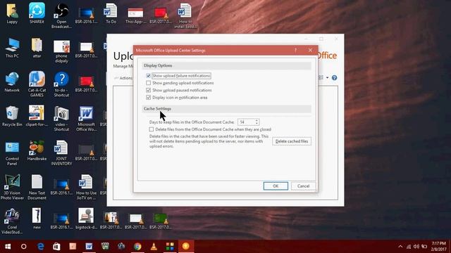Show hidden system tray icons

(400, 247)
